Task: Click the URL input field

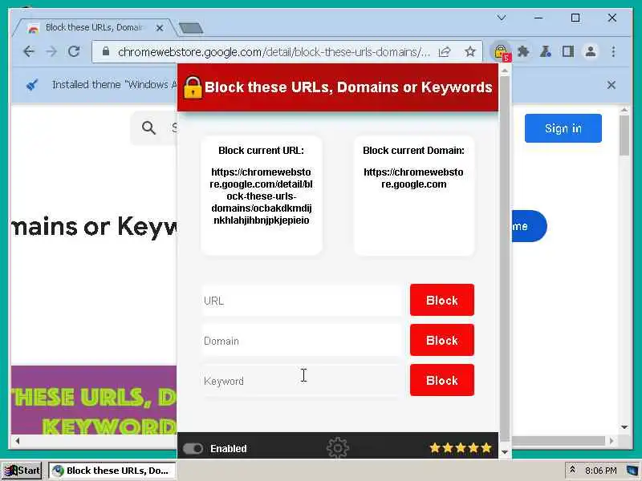Action: point(303,300)
